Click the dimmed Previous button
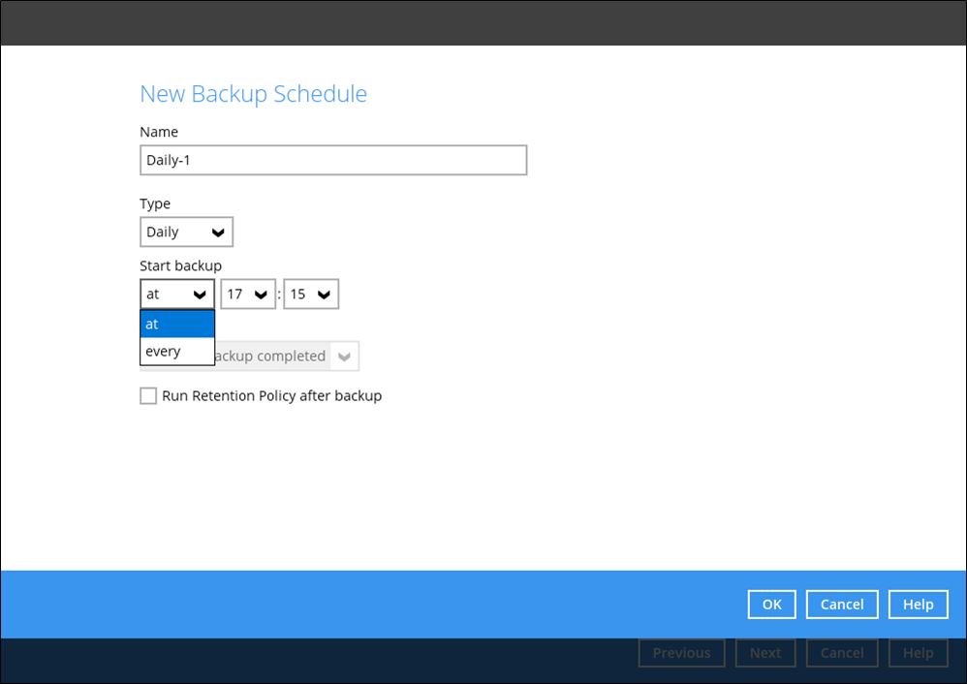The image size is (967, 684). [681, 653]
